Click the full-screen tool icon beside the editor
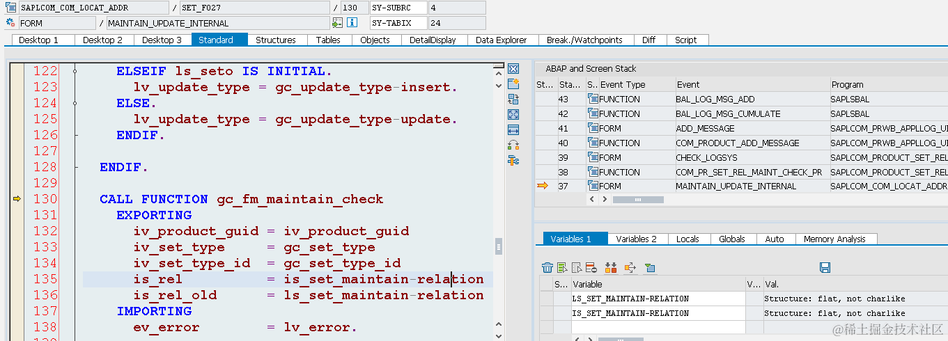This screenshot has width=948, height=341. coord(513,114)
